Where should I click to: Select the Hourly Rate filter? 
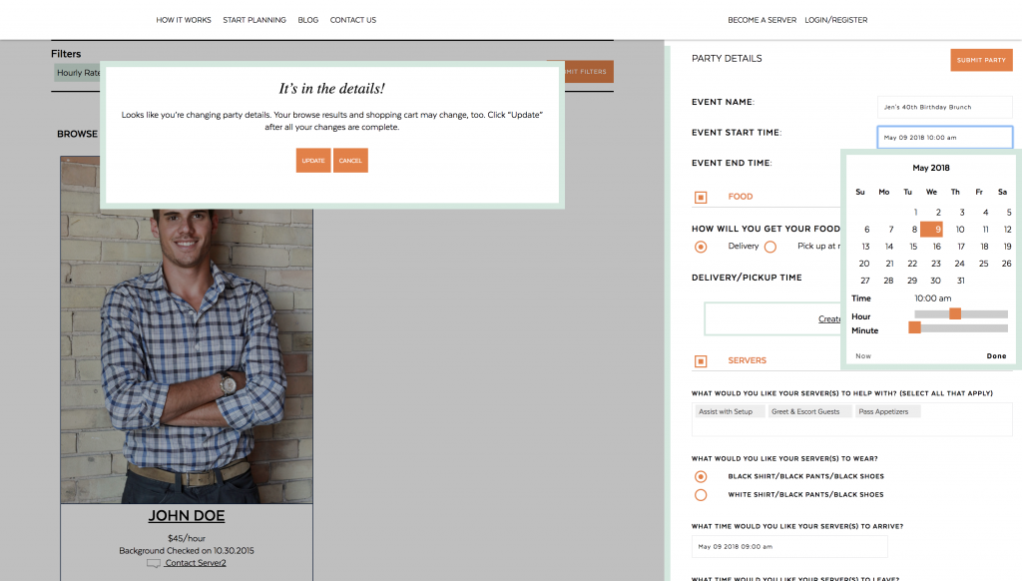click(78, 73)
